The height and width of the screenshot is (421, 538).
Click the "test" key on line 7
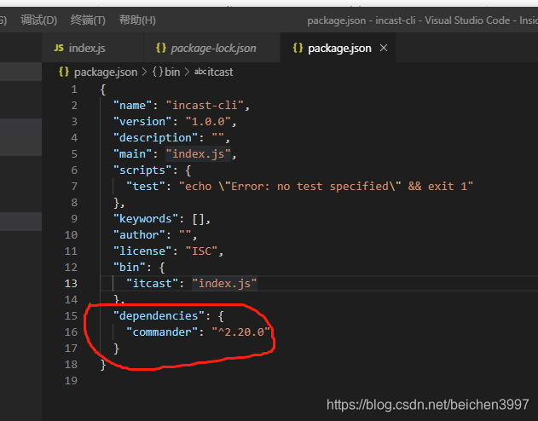(x=146, y=186)
